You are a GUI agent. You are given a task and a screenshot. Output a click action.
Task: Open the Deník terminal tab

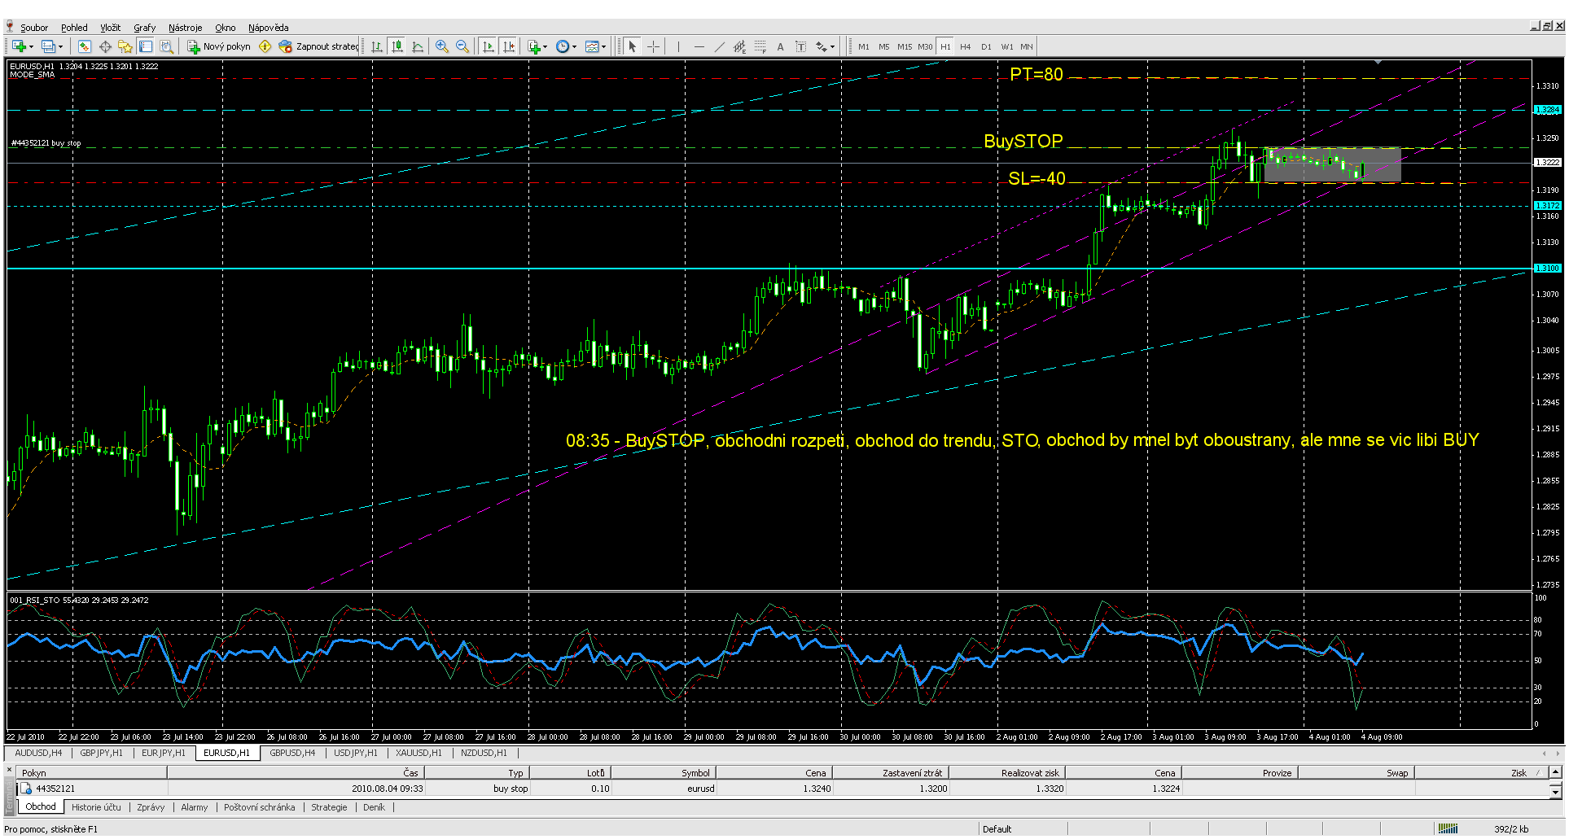[x=374, y=807]
